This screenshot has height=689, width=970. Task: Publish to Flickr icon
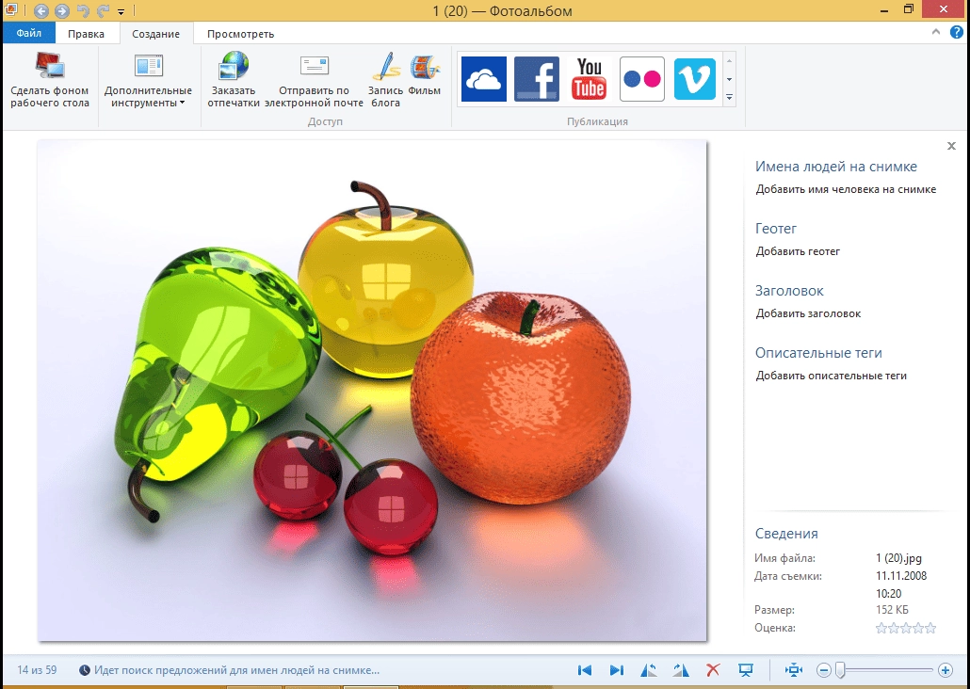coord(642,79)
